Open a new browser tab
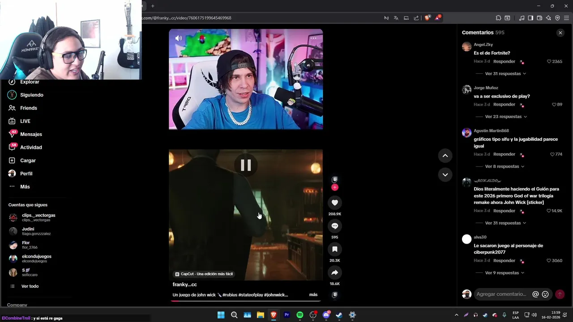This screenshot has width=573, height=322. (153, 6)
